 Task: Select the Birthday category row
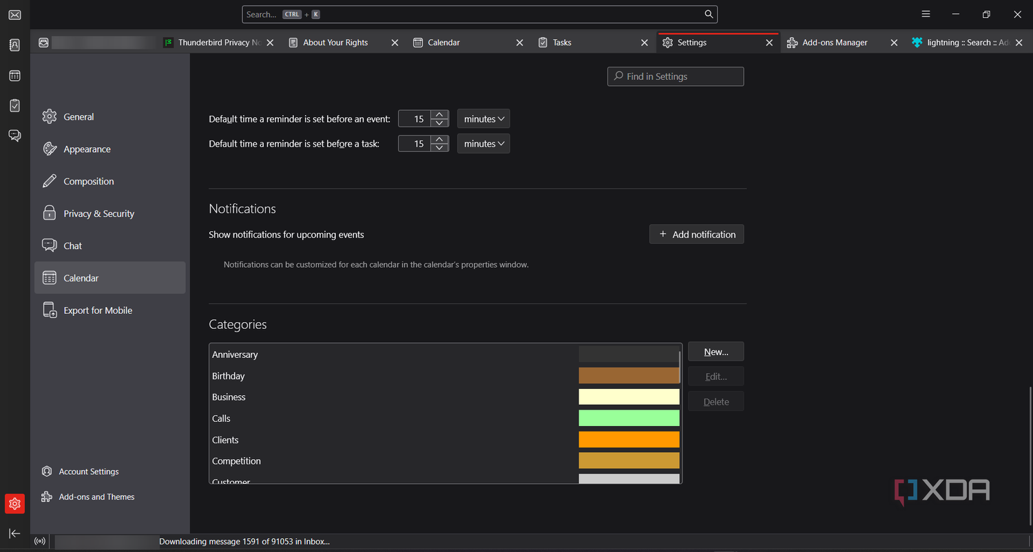tap(445, 376)
